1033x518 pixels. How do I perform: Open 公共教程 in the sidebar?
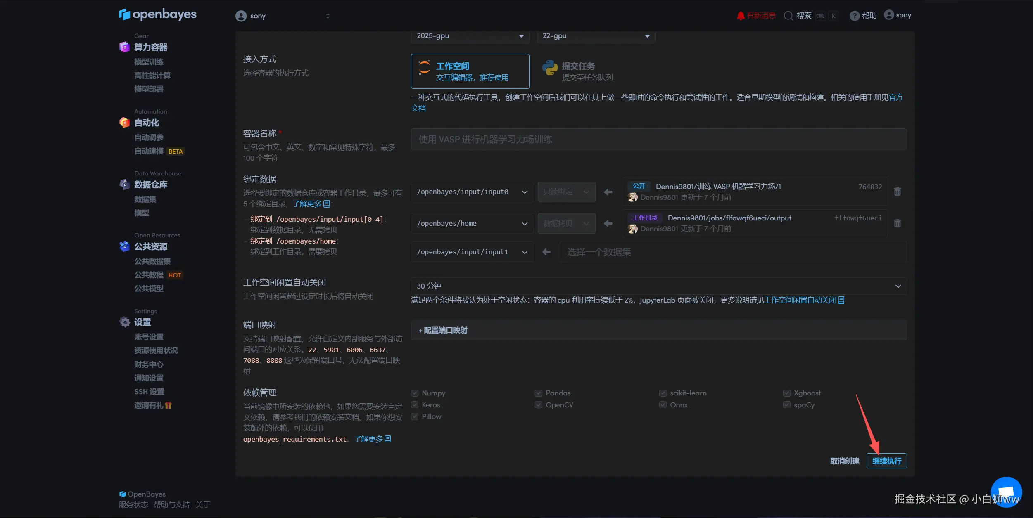coord(149,275)
